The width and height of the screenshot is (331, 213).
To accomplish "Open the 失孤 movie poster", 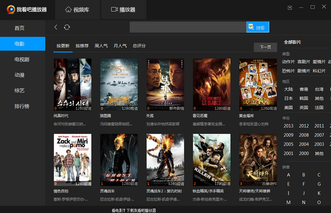I will [x=165, y=84].
